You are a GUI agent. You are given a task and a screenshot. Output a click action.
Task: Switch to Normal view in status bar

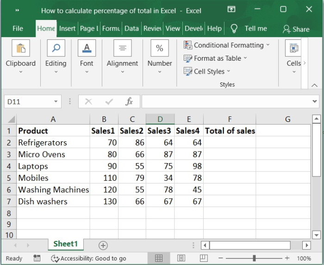(x=159, y=258)
